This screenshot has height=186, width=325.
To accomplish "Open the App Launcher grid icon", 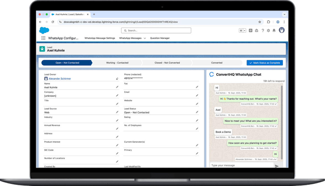I will (x=43, y=38).
